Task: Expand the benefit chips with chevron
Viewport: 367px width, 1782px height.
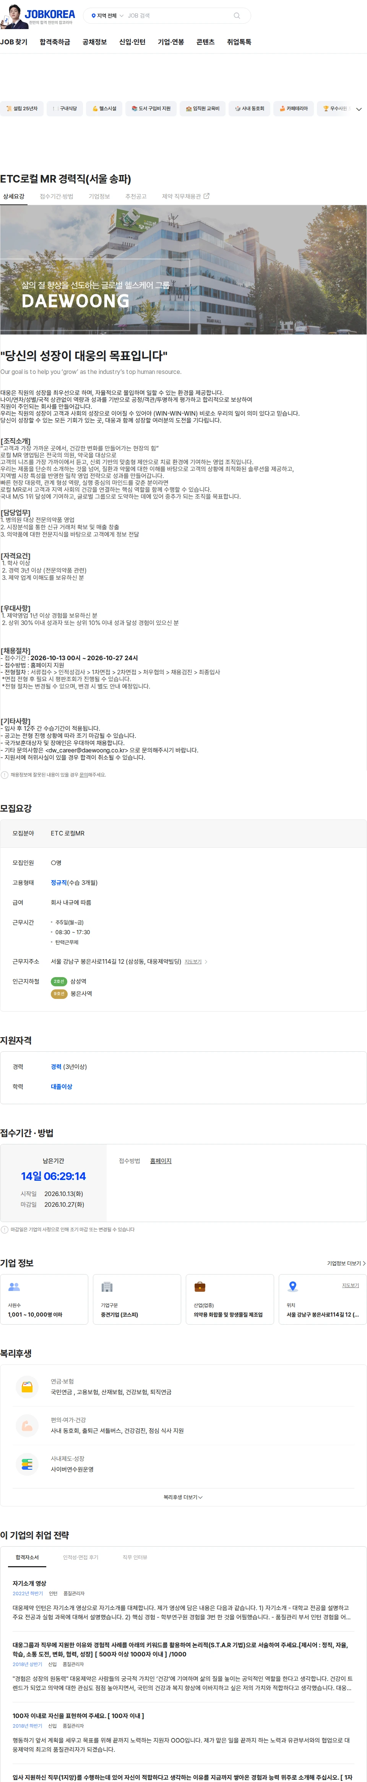Action: click(359, 109)
